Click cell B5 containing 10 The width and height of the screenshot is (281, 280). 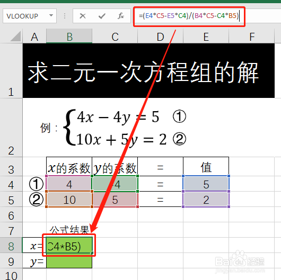[x=69, y=199]
